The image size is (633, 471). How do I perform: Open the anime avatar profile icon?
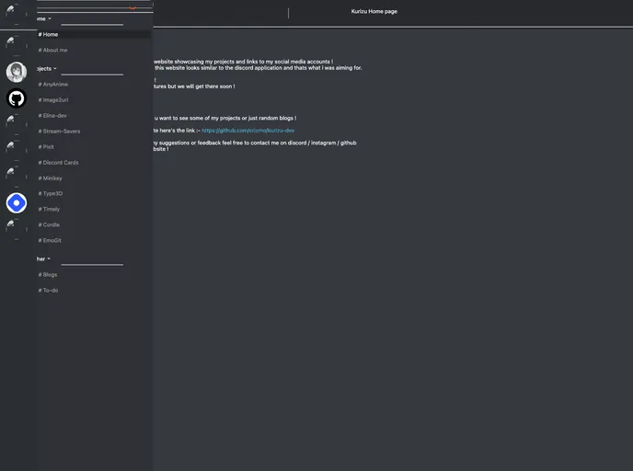[x=17, y=72]
